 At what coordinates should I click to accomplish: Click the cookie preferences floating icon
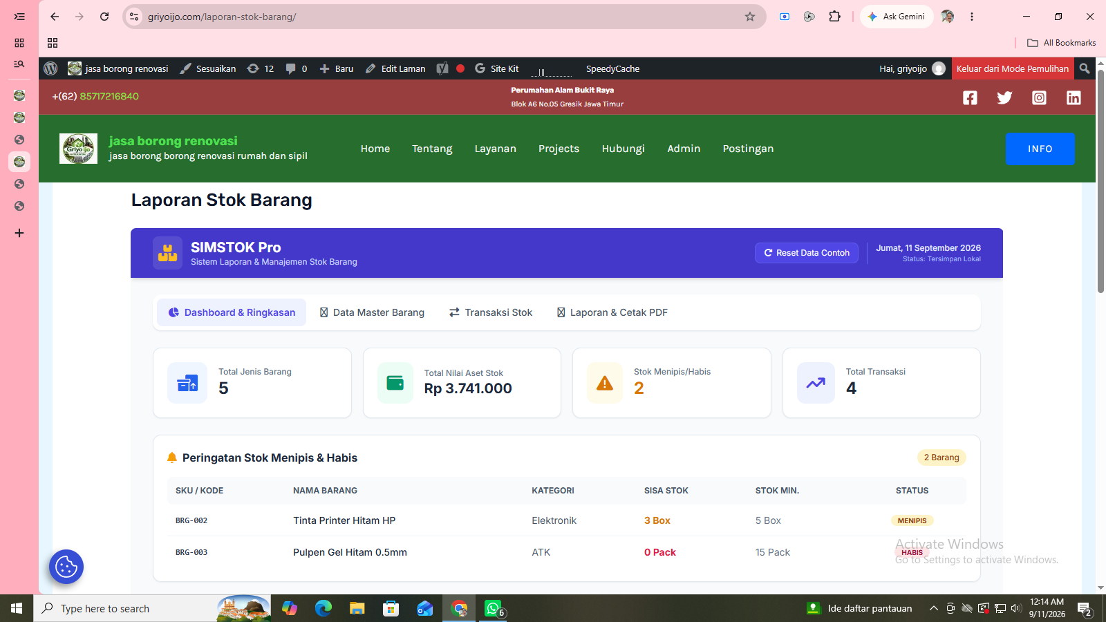point(66,567)
